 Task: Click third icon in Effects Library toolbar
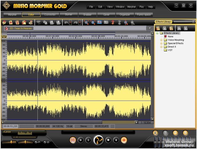click(171, 28)
